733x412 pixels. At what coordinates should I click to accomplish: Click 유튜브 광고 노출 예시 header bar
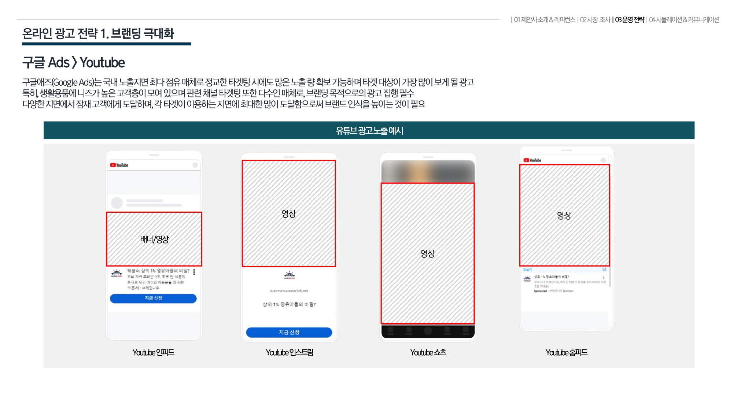click(x=369, y=130)
